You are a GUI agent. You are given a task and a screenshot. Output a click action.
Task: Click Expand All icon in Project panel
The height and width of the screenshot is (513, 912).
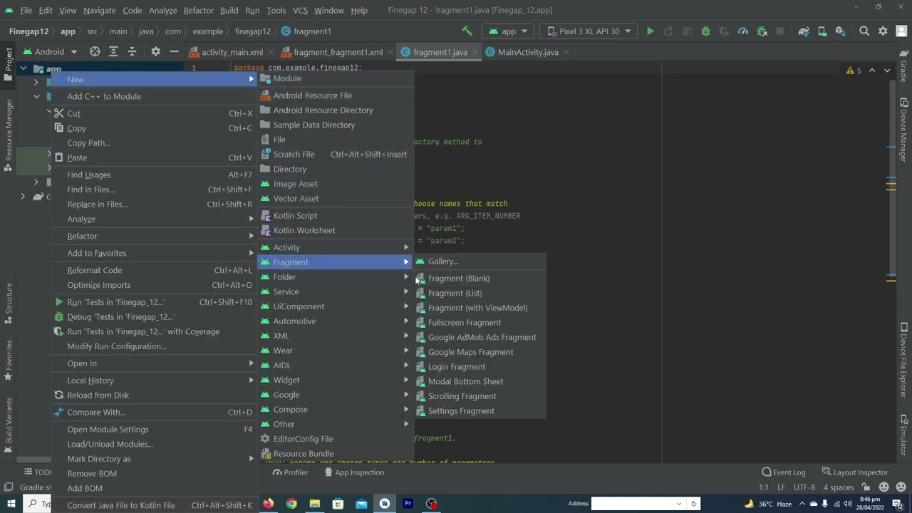coord(113,52)
